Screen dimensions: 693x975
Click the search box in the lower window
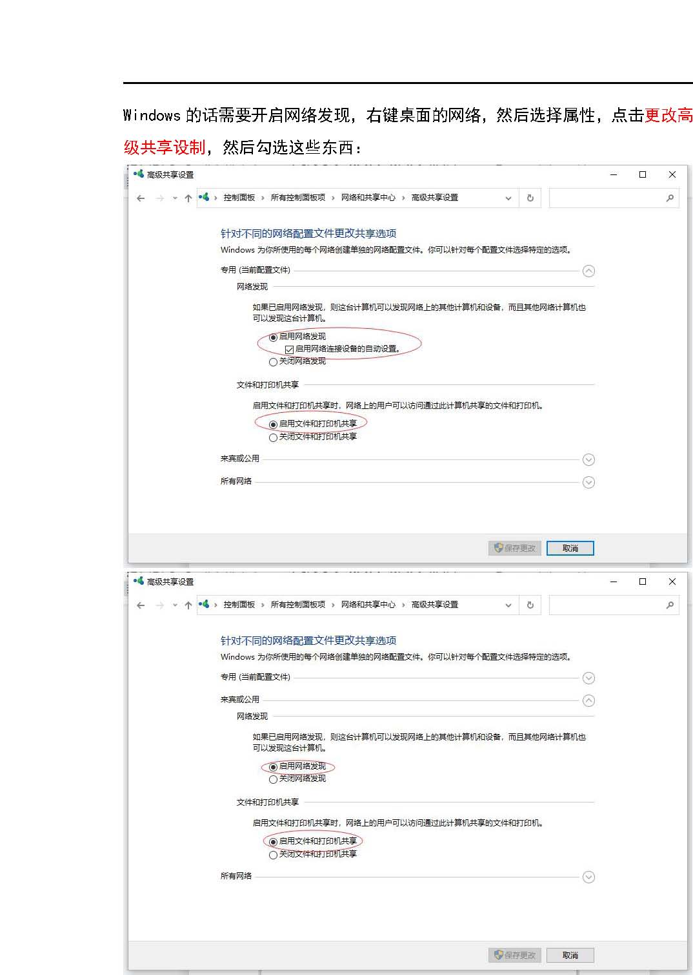point(614,605)
